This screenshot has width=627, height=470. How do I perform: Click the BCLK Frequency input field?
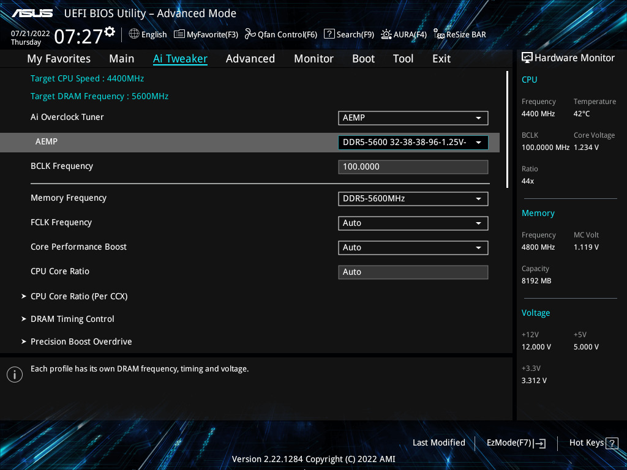click(x=413, y=167)
